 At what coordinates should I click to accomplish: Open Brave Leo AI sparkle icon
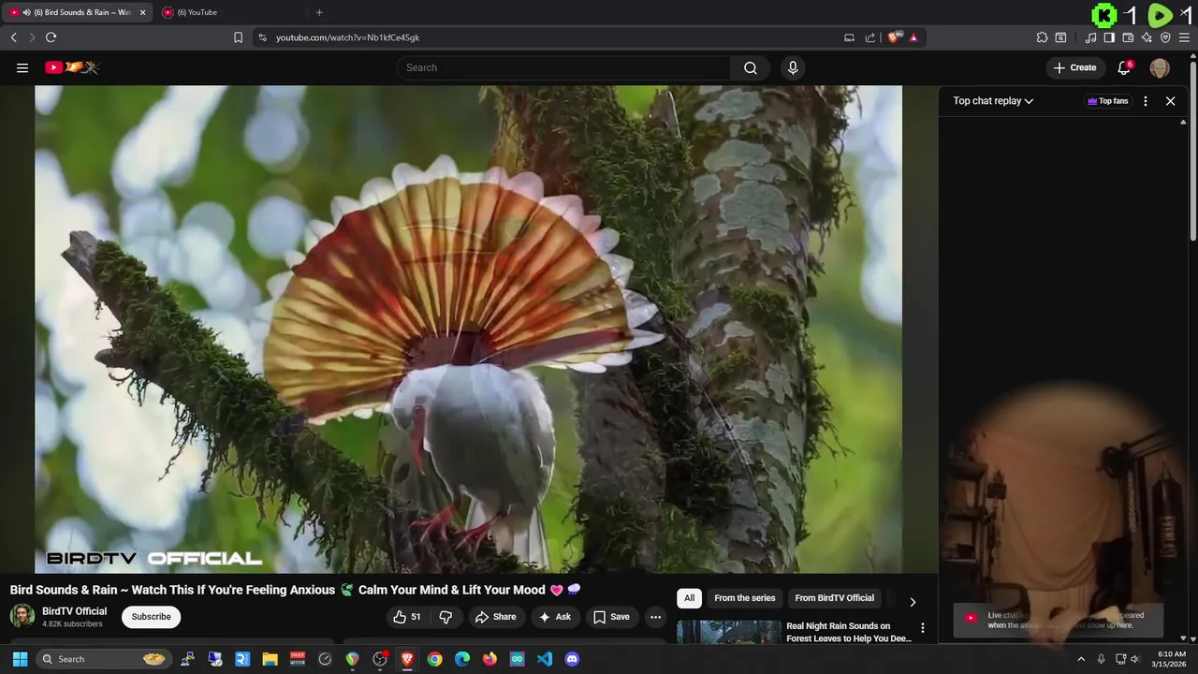(x=1147, y=37)
